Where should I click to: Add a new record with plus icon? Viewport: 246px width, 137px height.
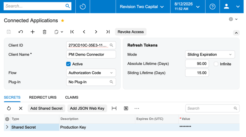[32, 32]
